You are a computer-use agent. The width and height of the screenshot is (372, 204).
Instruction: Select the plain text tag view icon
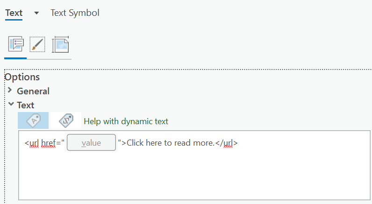point(33,121)
